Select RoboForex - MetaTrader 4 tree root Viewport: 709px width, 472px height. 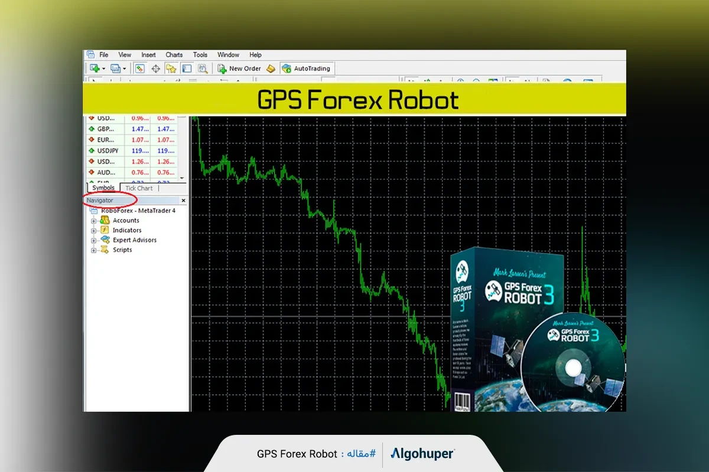[138, 211]
